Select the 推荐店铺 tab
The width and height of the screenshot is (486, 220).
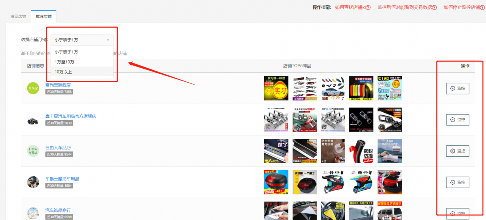pyautogui.click(x=44, y=17)
